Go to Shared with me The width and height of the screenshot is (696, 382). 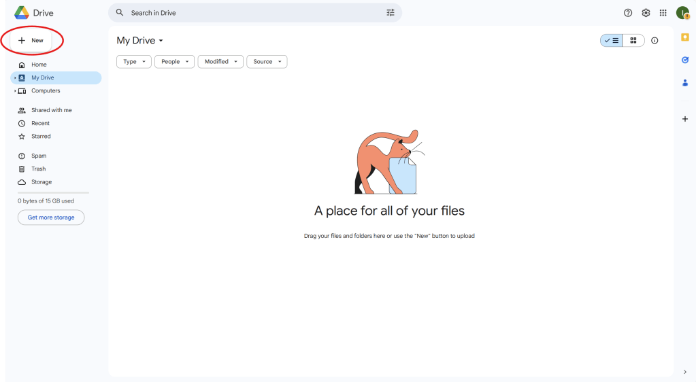(x=51, y=110)
